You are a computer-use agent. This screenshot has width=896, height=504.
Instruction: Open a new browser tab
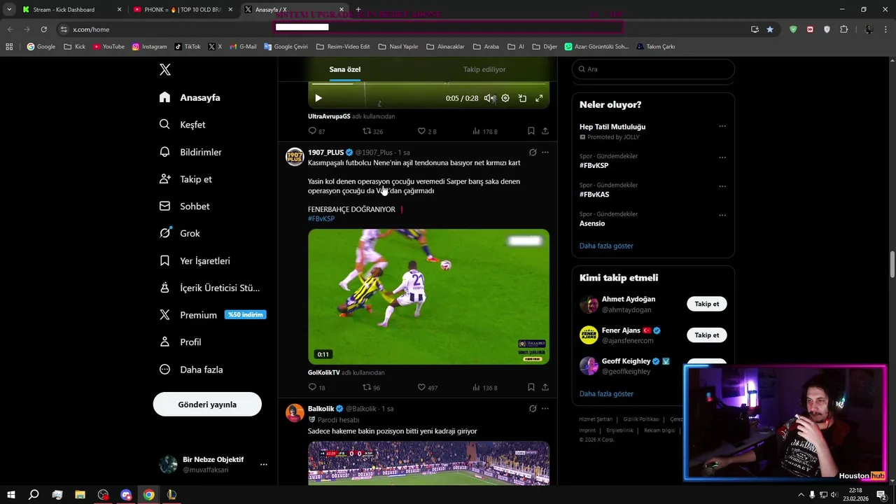tap(358, 10)
